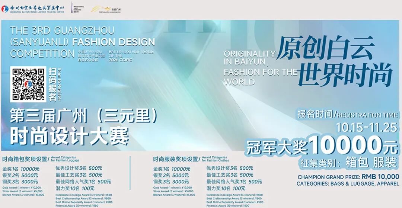Click the '时尚箱包奖项设置/' section heading
The image size is (402, 208).
pos(26,160)
